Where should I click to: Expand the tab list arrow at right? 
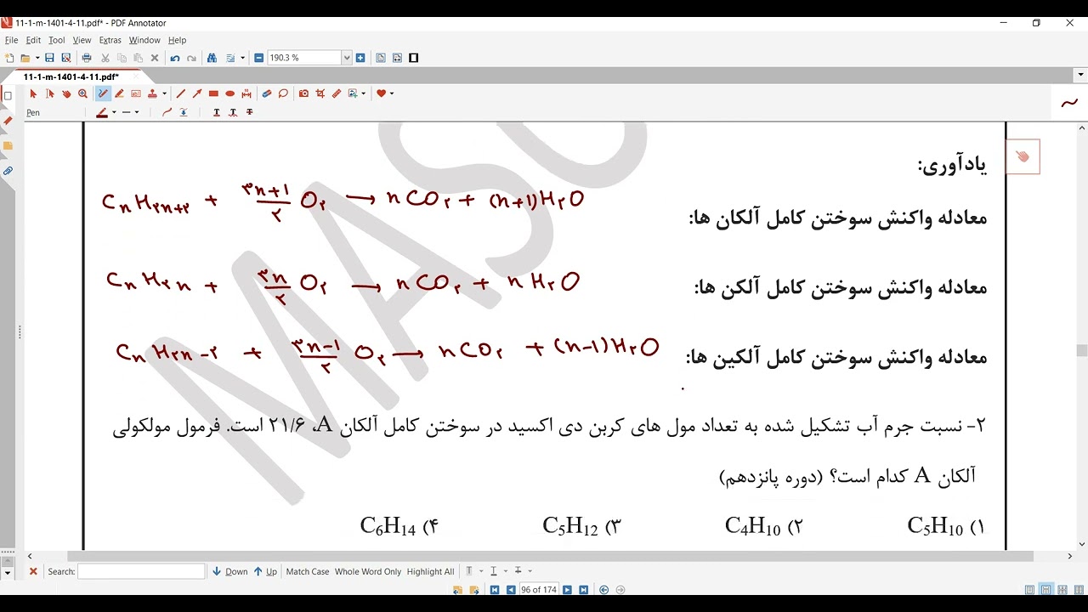pyautogui.click(x=1080, y=76)
